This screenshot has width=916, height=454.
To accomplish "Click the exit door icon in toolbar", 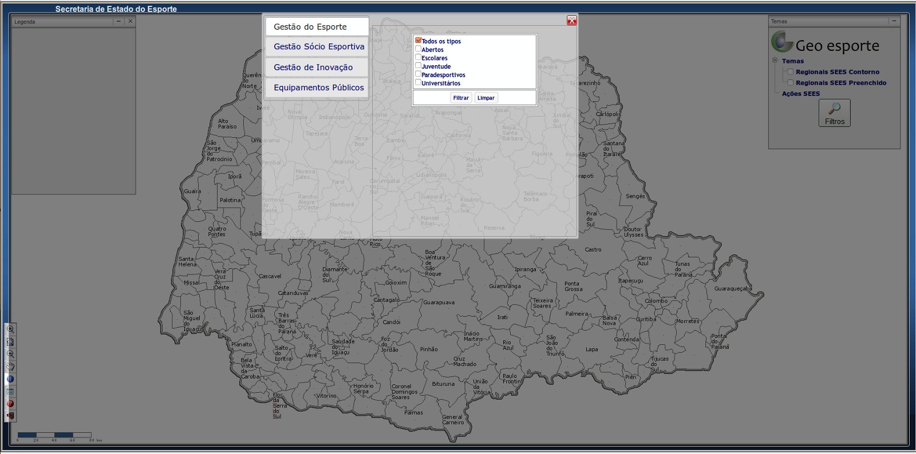I will pos(10,416).
